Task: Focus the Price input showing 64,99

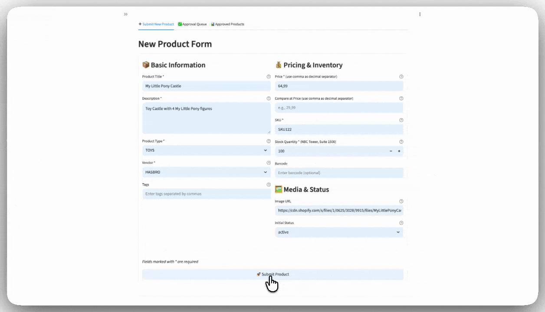Action: click(339, 86)
